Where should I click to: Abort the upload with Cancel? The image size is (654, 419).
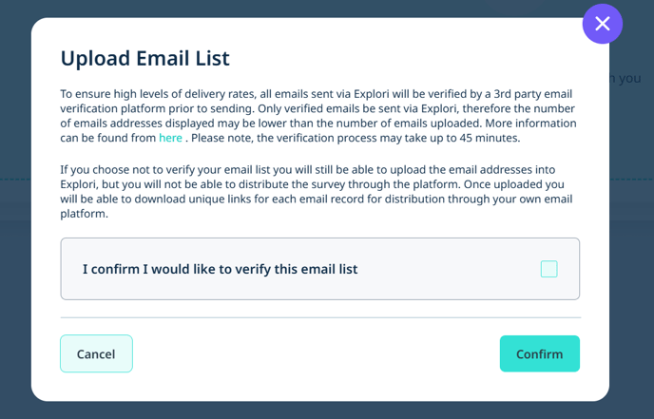(x=96, y=353)
